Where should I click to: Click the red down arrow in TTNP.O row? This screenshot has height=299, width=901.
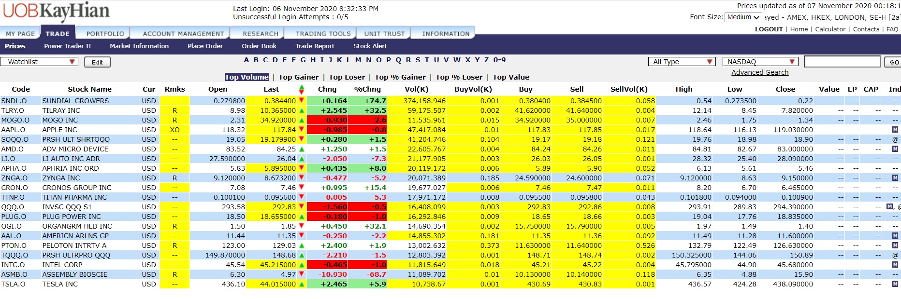click(x=302, y=197)
